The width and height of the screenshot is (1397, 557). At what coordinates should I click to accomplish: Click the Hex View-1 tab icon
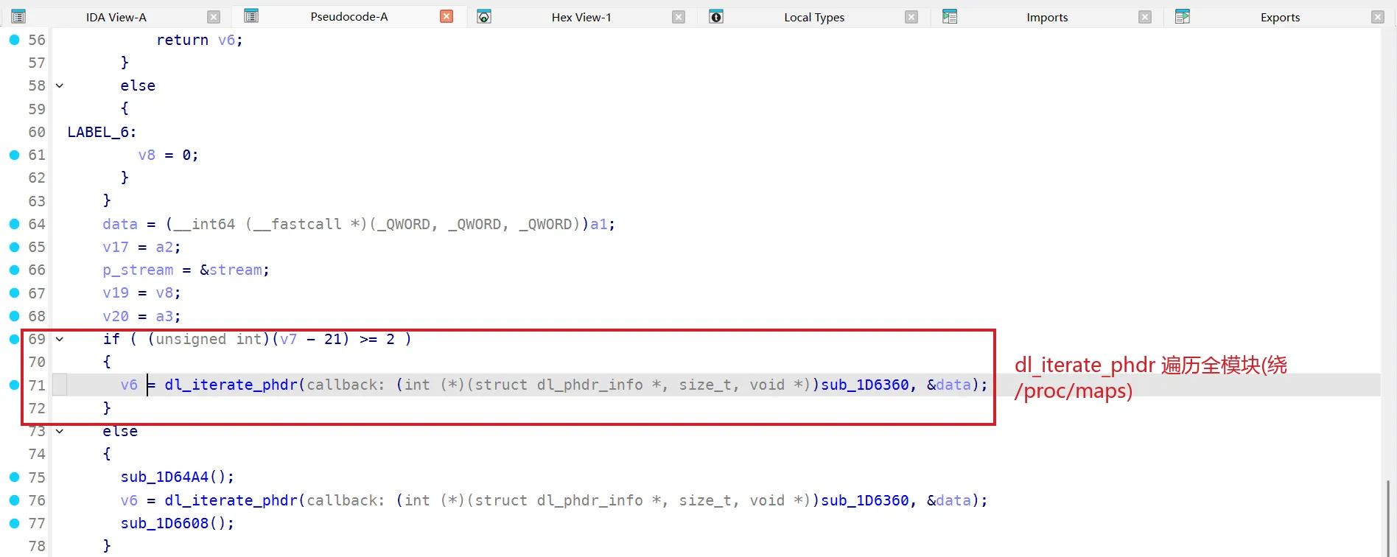484,16
